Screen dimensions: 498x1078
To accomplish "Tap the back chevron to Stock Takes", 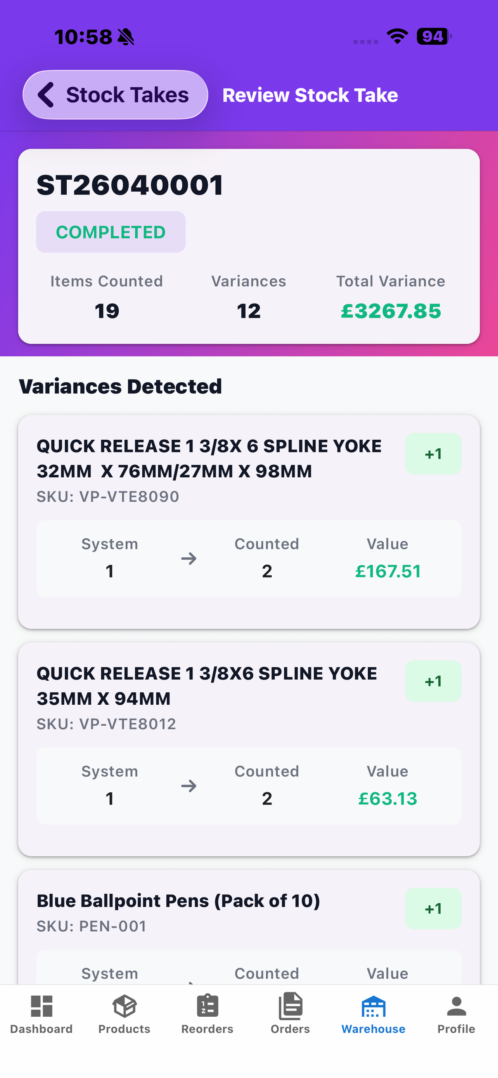I will click(x=46, y=95).
